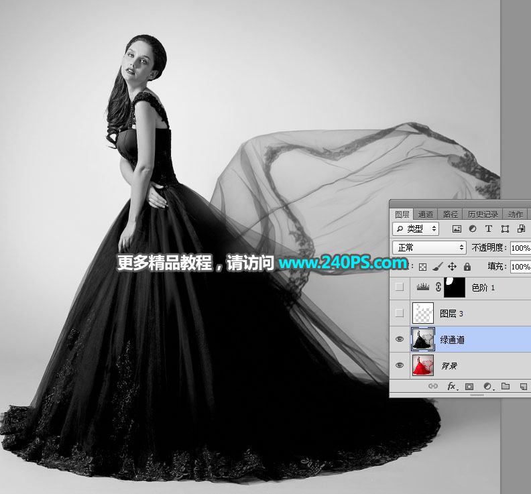
Task: Filter layers by pixel layers icon
Action: coord(457,229)
